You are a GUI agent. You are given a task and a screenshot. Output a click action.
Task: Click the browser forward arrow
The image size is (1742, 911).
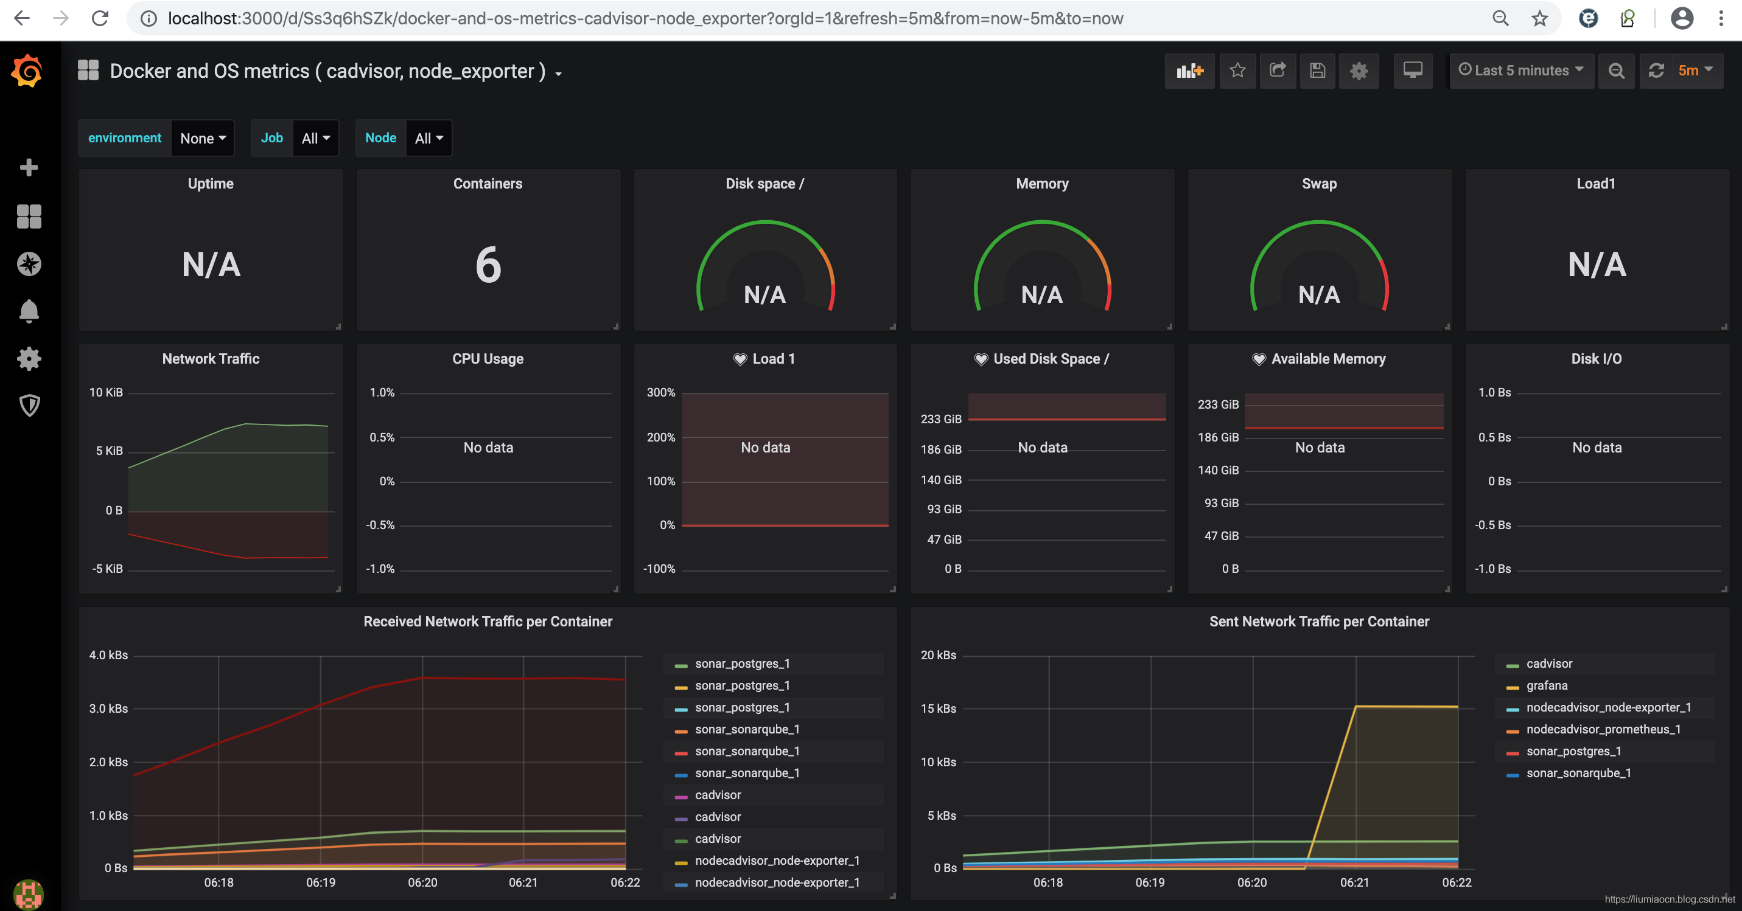coord(61,18)
